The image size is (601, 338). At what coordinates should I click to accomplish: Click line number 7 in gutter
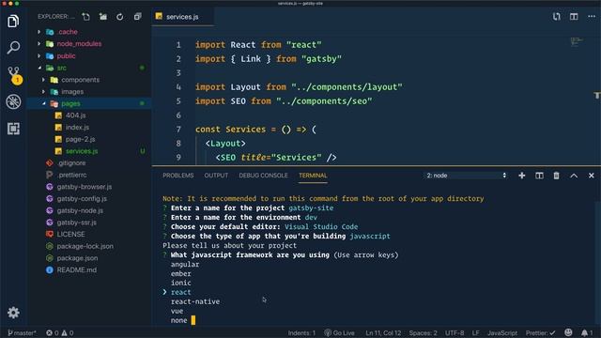[x=178, y=130]
